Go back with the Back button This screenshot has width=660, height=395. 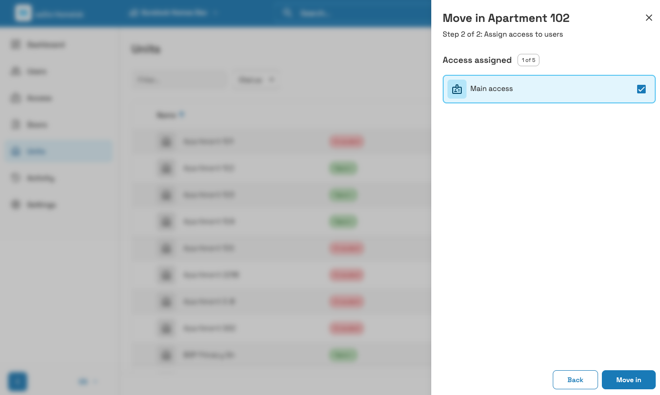coord(575,380)
